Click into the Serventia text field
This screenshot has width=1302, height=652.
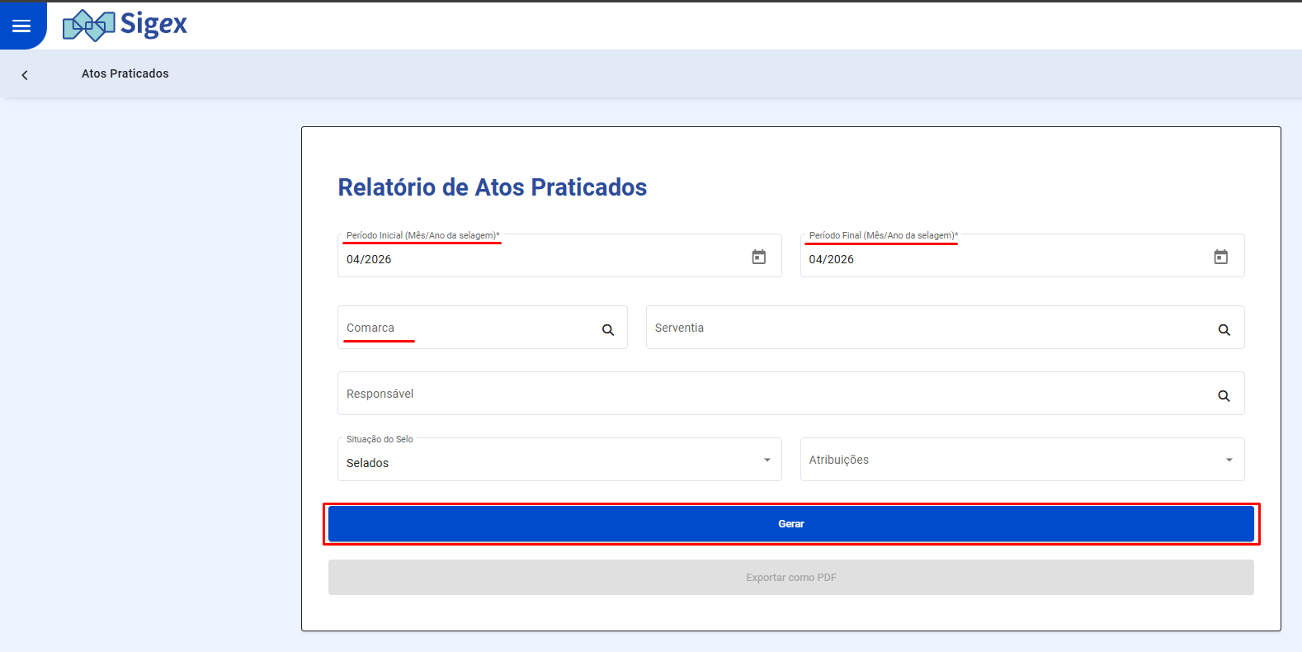coord(924,328)
